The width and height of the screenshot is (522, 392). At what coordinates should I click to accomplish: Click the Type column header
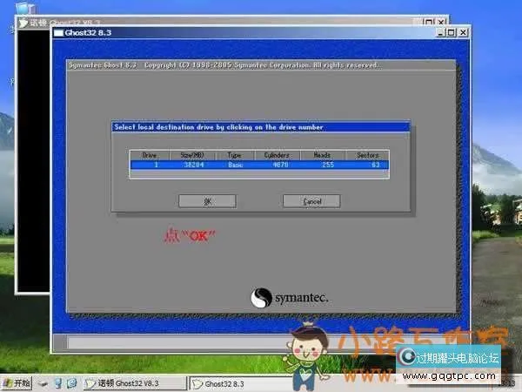tap(235, 155)
